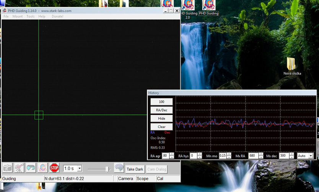Increase the RA agr value with up arrow
The width and height of the screenshot is (319, 192).
(x=172, y=154)
